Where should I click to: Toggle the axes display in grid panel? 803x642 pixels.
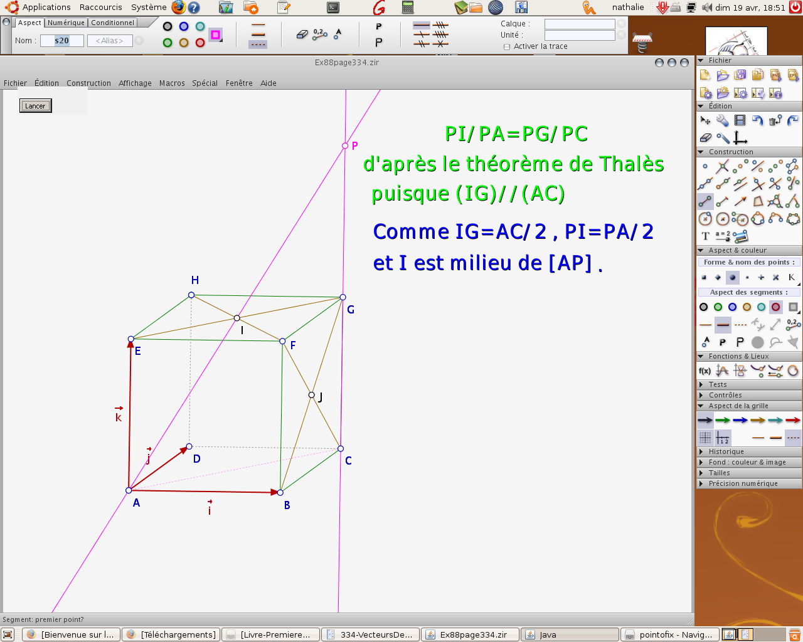723,438
